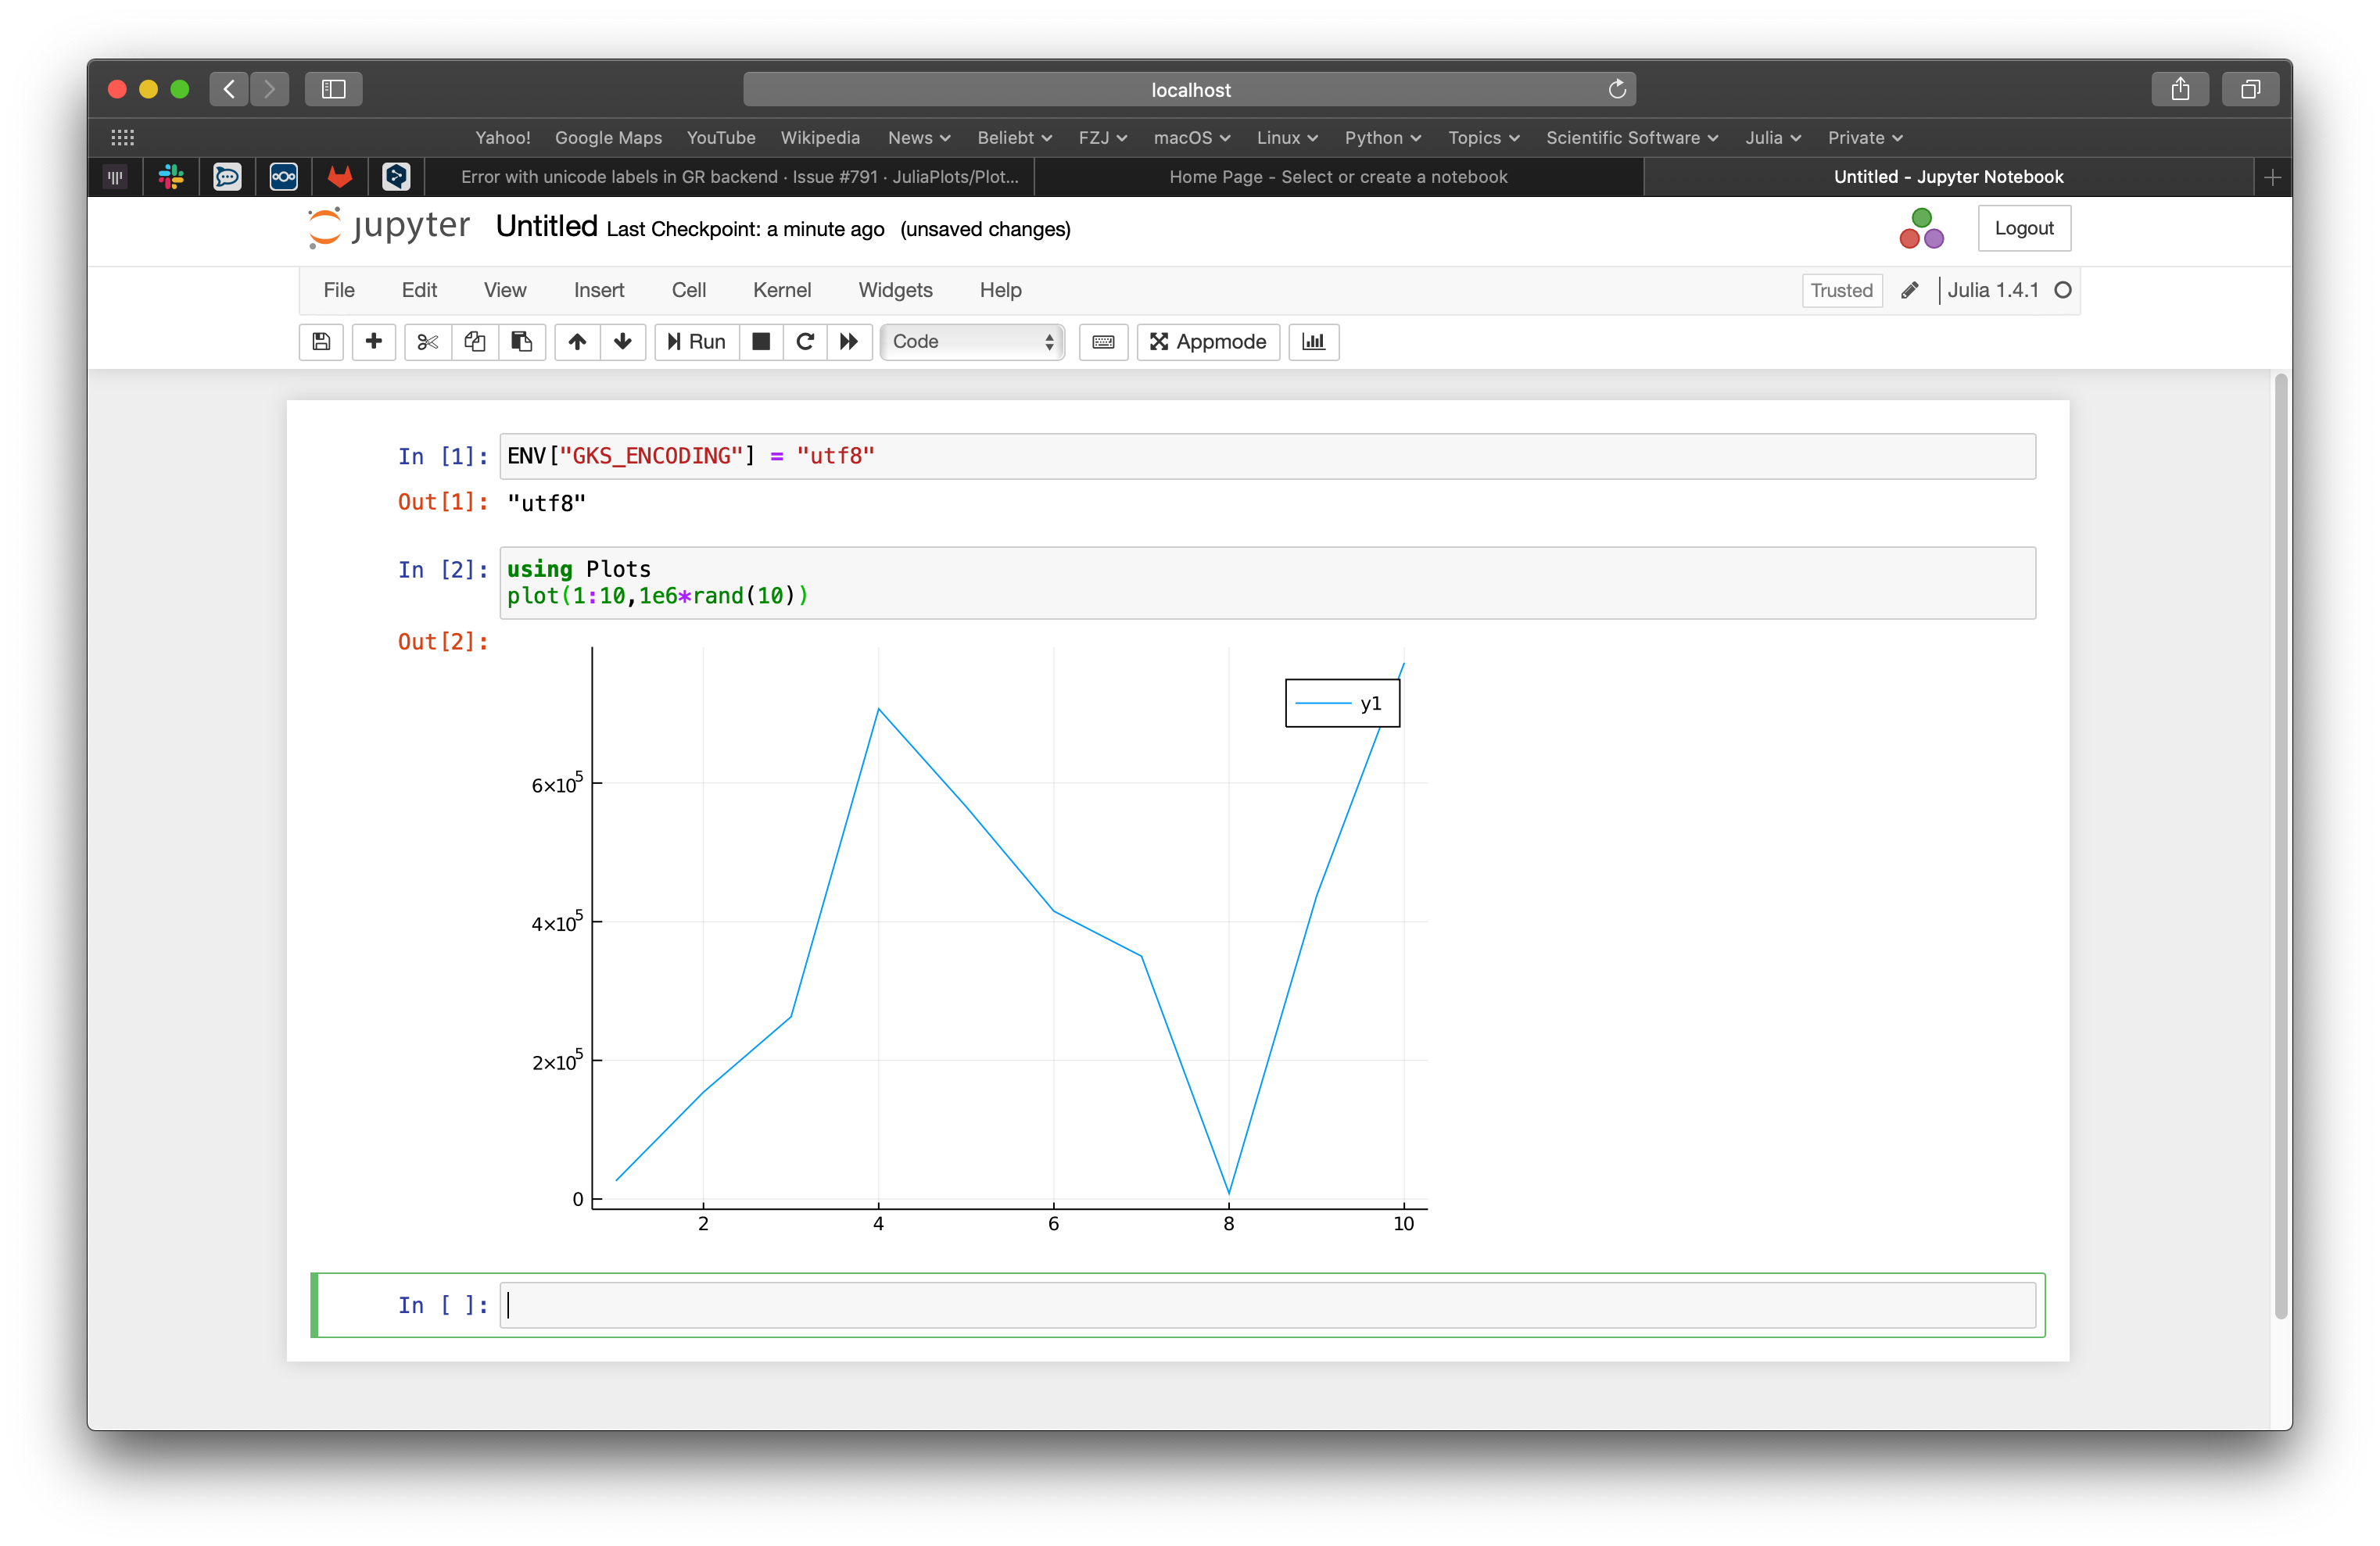Click the pencil edit-mode indicator icon
This screenshot has height=1546, width=2380.
tap(1909, 290)
